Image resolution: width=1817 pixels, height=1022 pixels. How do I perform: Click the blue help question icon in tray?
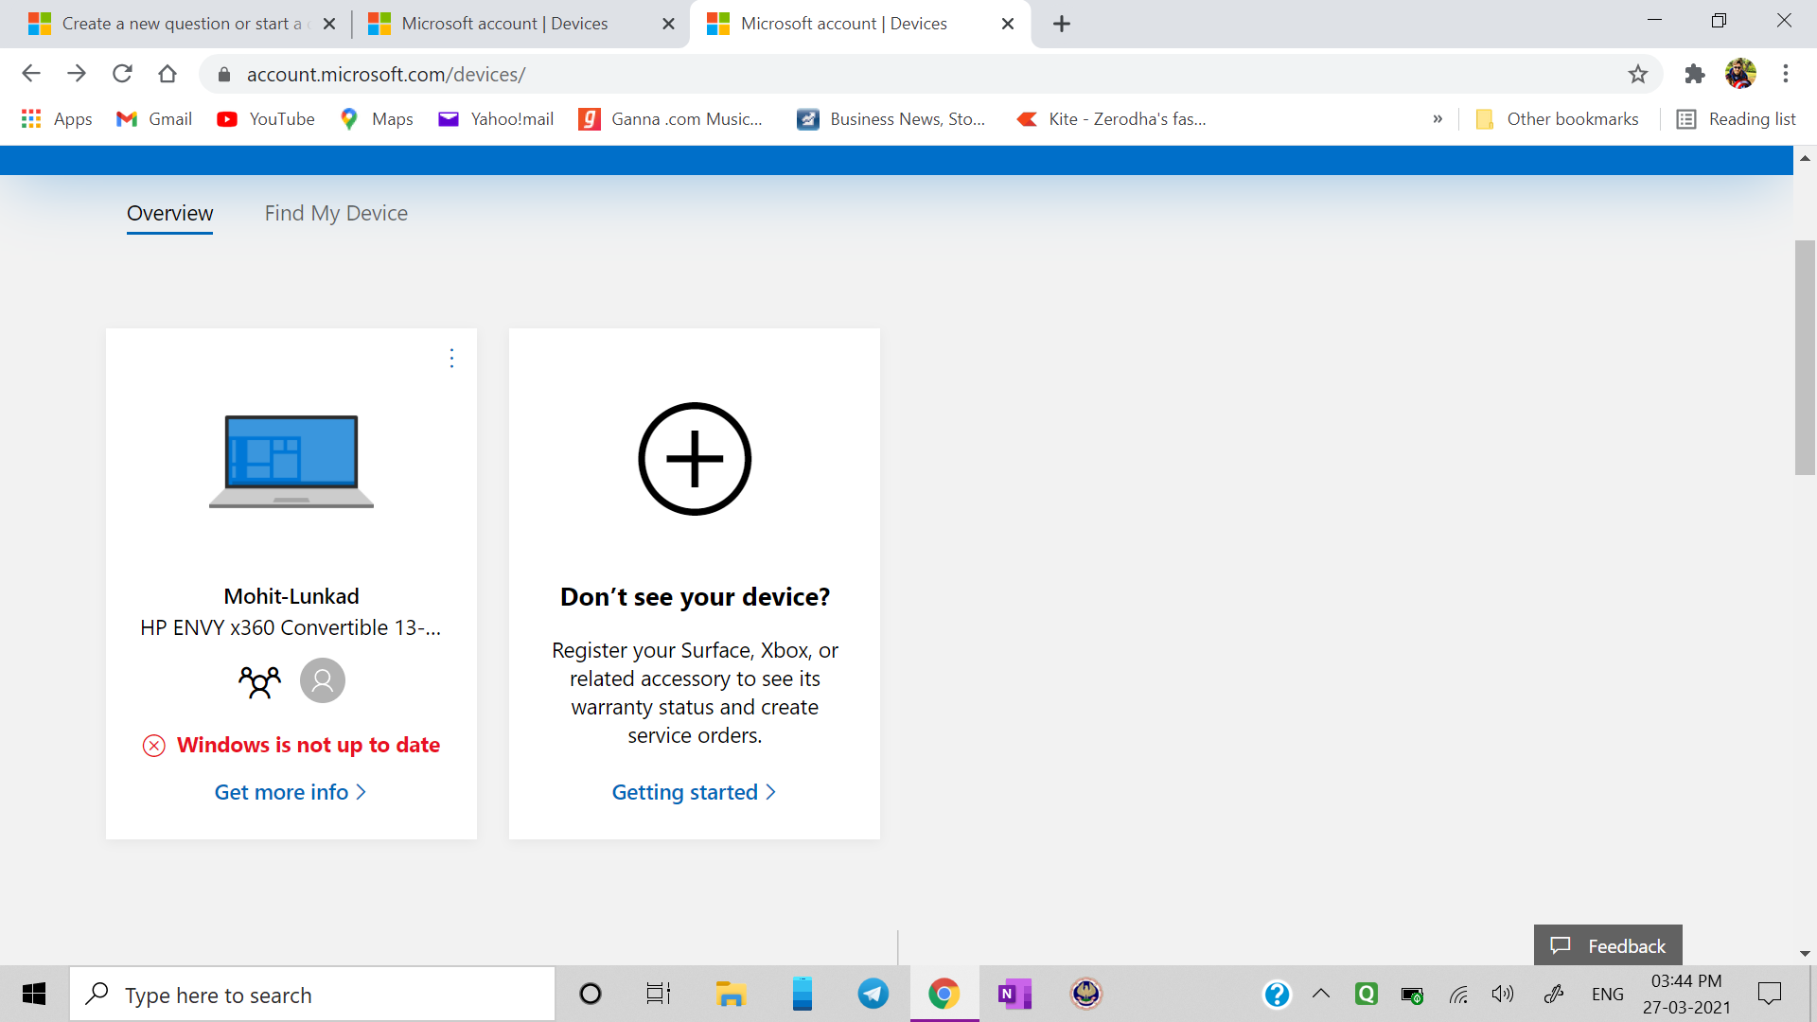coord(1277,994)
